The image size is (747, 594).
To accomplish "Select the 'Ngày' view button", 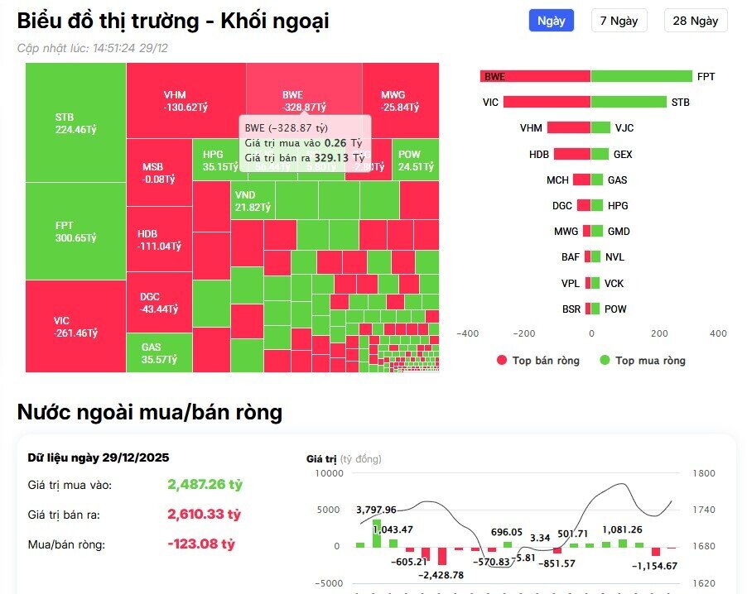I will (x=551, y=21).
